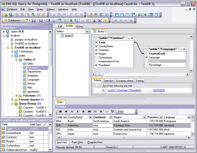Click the Find input field in Results
Viewport: 197px width, 153px height.
129,112
